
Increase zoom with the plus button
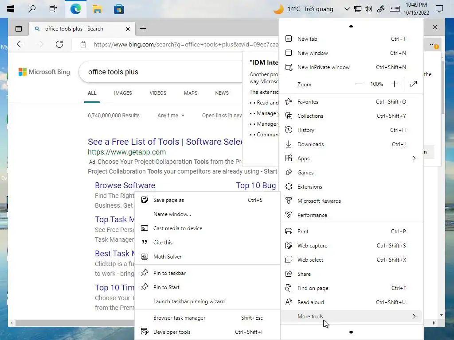(394, 84)
